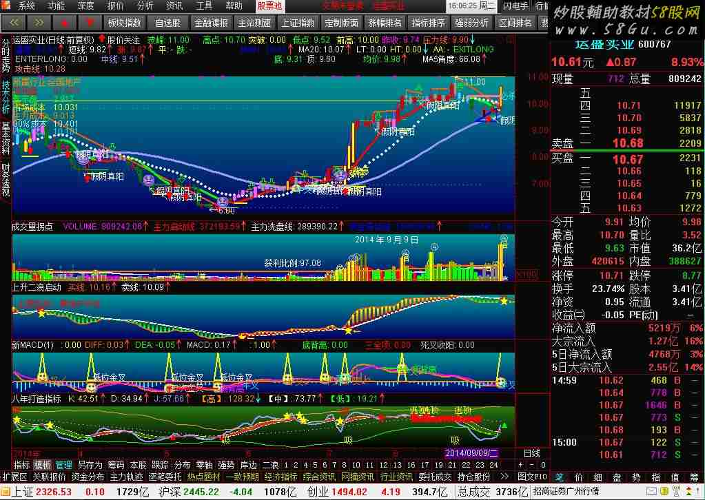Click the 板块指数 toolbar button
This screenshot has height=500, width=705.
coord(124,23)
